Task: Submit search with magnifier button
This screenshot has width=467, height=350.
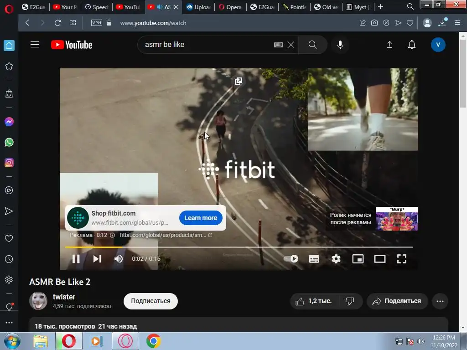Action: coord(313,45)
